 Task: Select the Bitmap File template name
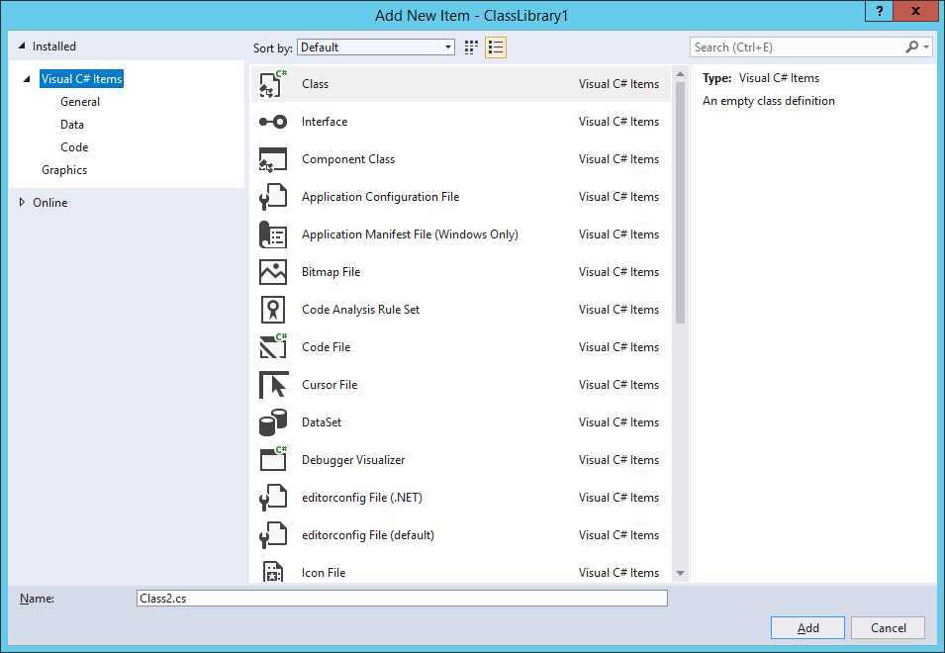pos(331,272)
